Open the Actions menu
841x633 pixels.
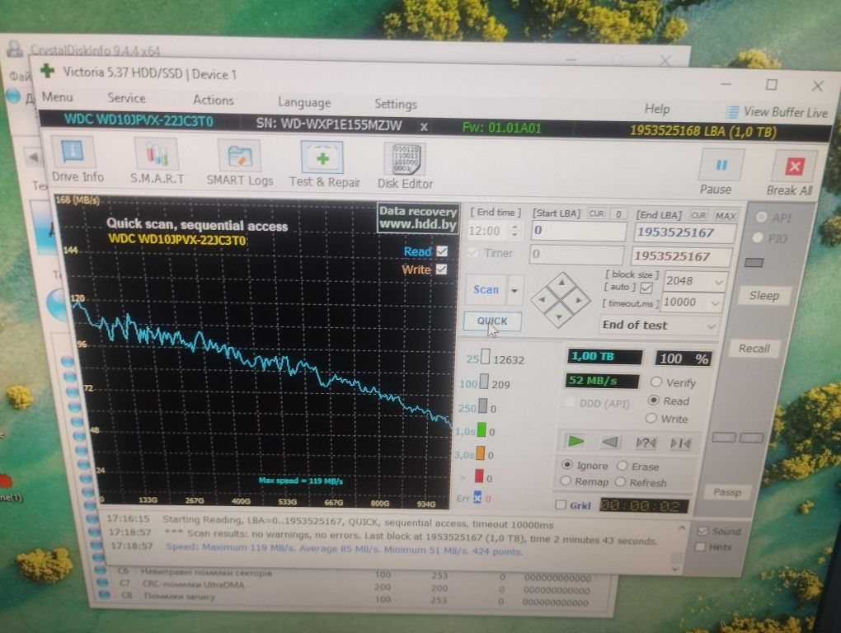pyautogui.click(x=214, y=101)
